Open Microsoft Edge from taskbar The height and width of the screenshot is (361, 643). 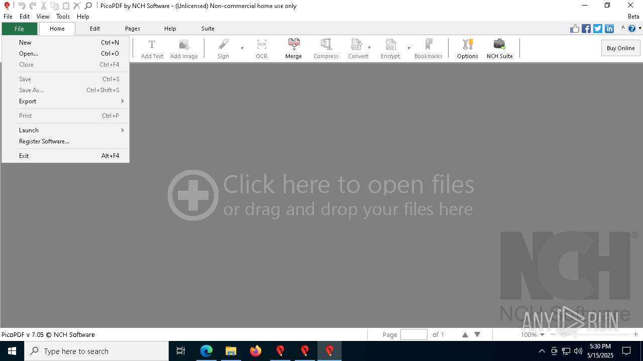click(206, 351)
